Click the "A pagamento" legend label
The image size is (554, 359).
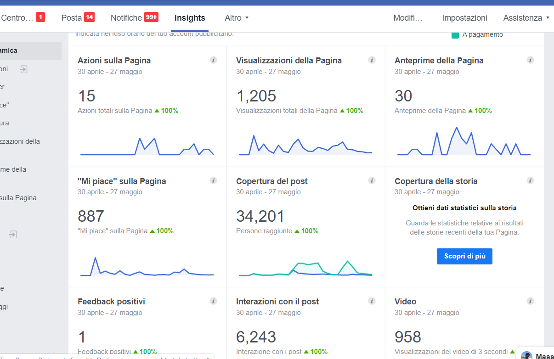[482, 34]
